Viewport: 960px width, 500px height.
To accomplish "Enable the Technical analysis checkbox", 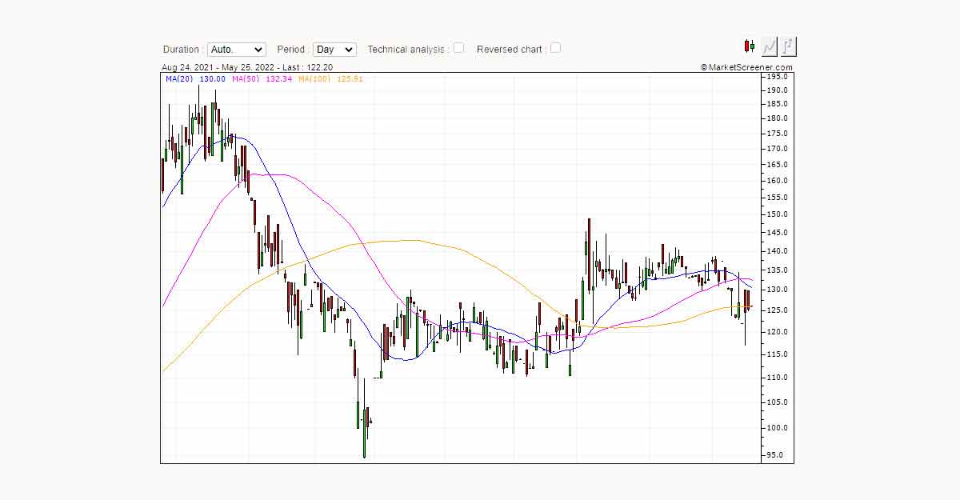I will coord(458,48).
